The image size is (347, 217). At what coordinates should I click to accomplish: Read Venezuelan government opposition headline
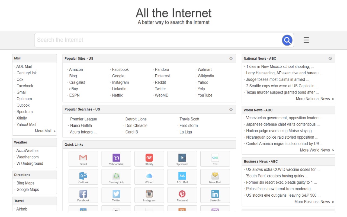point(285,118)
